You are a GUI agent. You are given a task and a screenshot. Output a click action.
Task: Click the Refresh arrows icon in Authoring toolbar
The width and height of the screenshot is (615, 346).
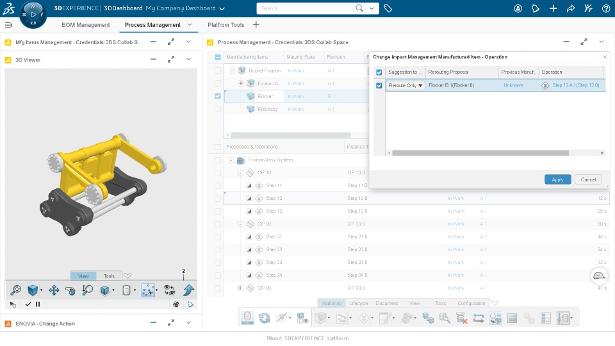pos(265,318)
